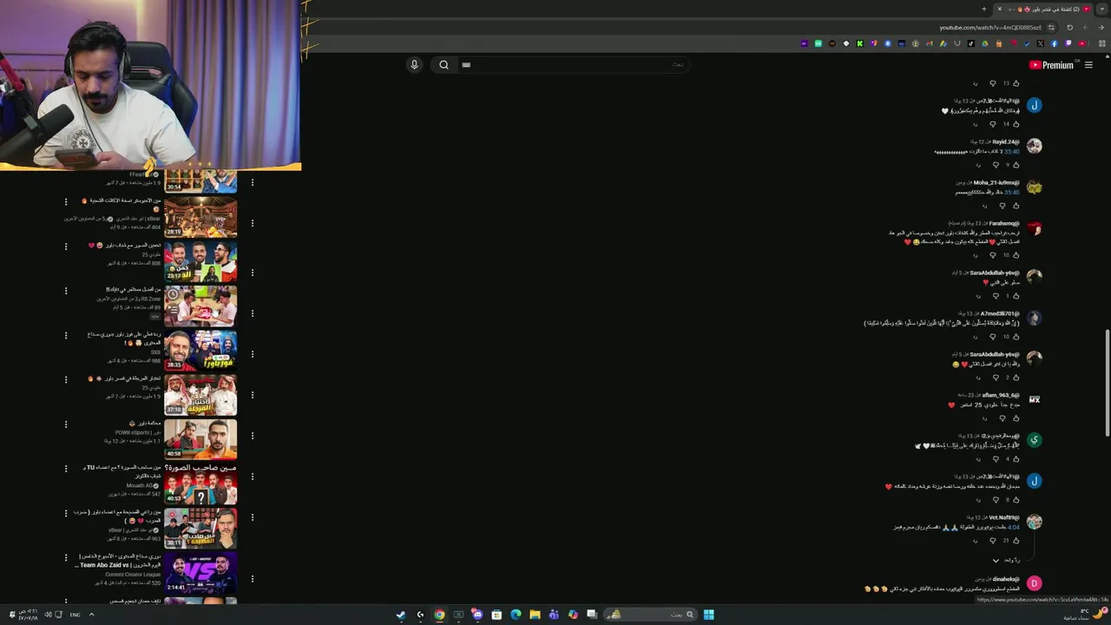Dislike the comment by Vet.Nafi99
The width and height of the screenshot is (1111, 625).
992,541
